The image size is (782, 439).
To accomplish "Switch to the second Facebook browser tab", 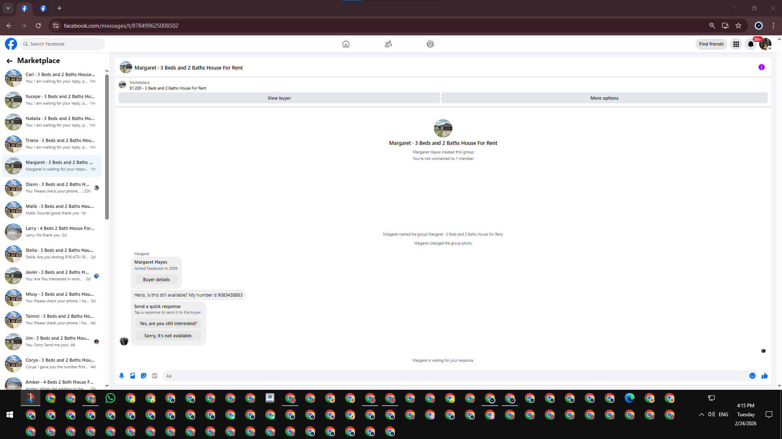I will click(x=43, y=8).
